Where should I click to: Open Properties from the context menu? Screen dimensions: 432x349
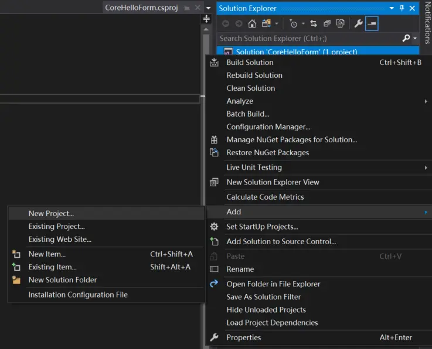coord(319,338)
